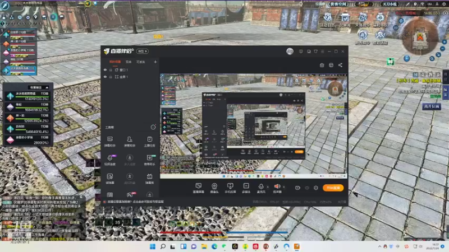Expand the speaker options arrow
Image resolution: width=449 pixels, height=252 pixels.
click(284, 187)
